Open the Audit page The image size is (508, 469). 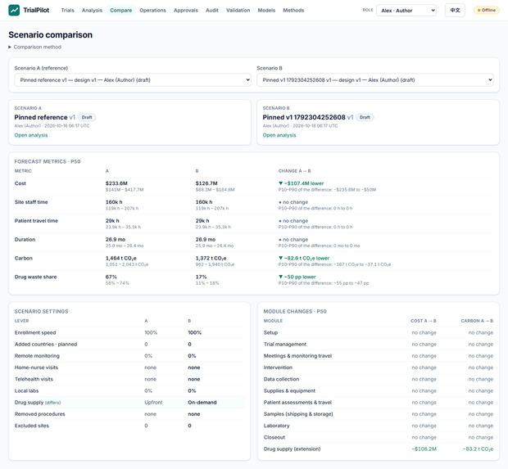point(212,11)
